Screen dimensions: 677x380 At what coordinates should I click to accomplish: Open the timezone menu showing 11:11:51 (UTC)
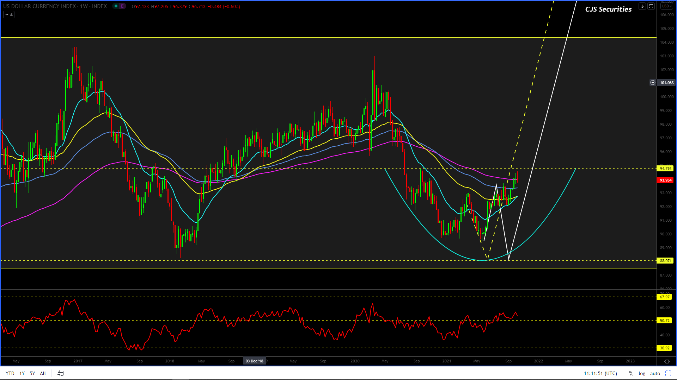tap(600, 373)
